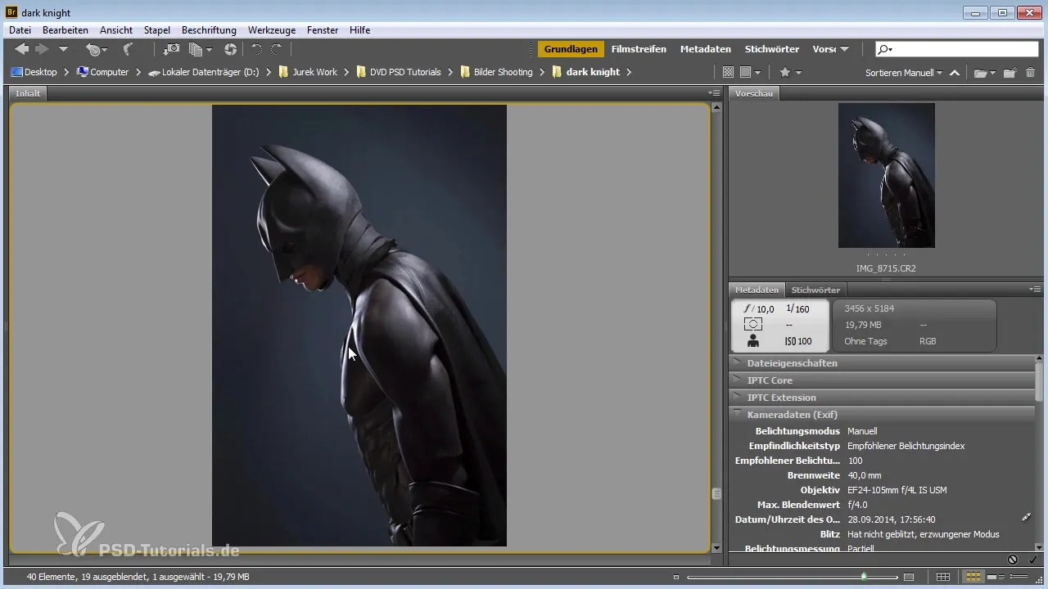
Task: Rotate image 90° clockwise
Action: pos(277,49)
